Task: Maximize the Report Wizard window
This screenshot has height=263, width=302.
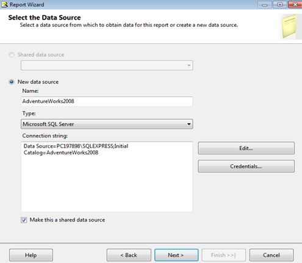Action: coord(280,4)
